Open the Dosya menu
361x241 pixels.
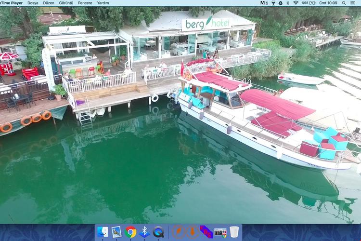(33, 3)
